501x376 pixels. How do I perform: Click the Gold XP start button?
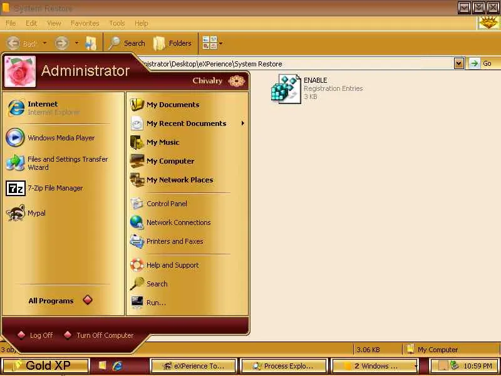point(45,365)
